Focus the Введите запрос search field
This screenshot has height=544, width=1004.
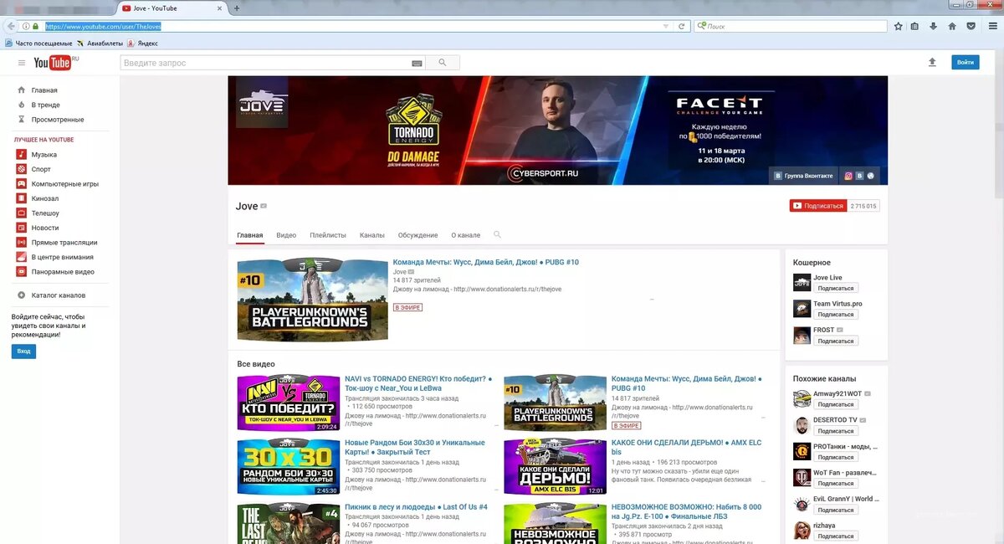point(274,63)
